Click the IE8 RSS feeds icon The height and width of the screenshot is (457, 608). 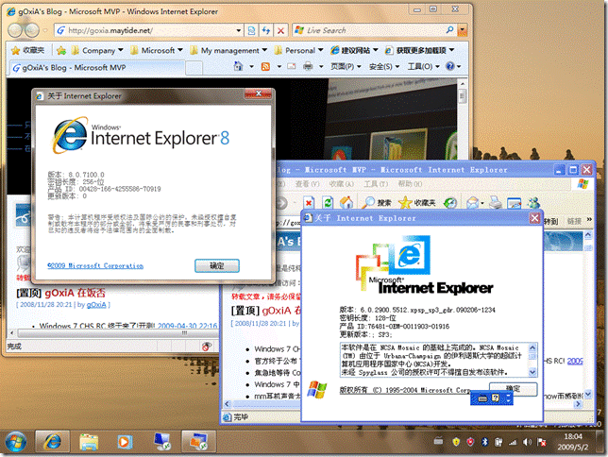pos(265,67)
